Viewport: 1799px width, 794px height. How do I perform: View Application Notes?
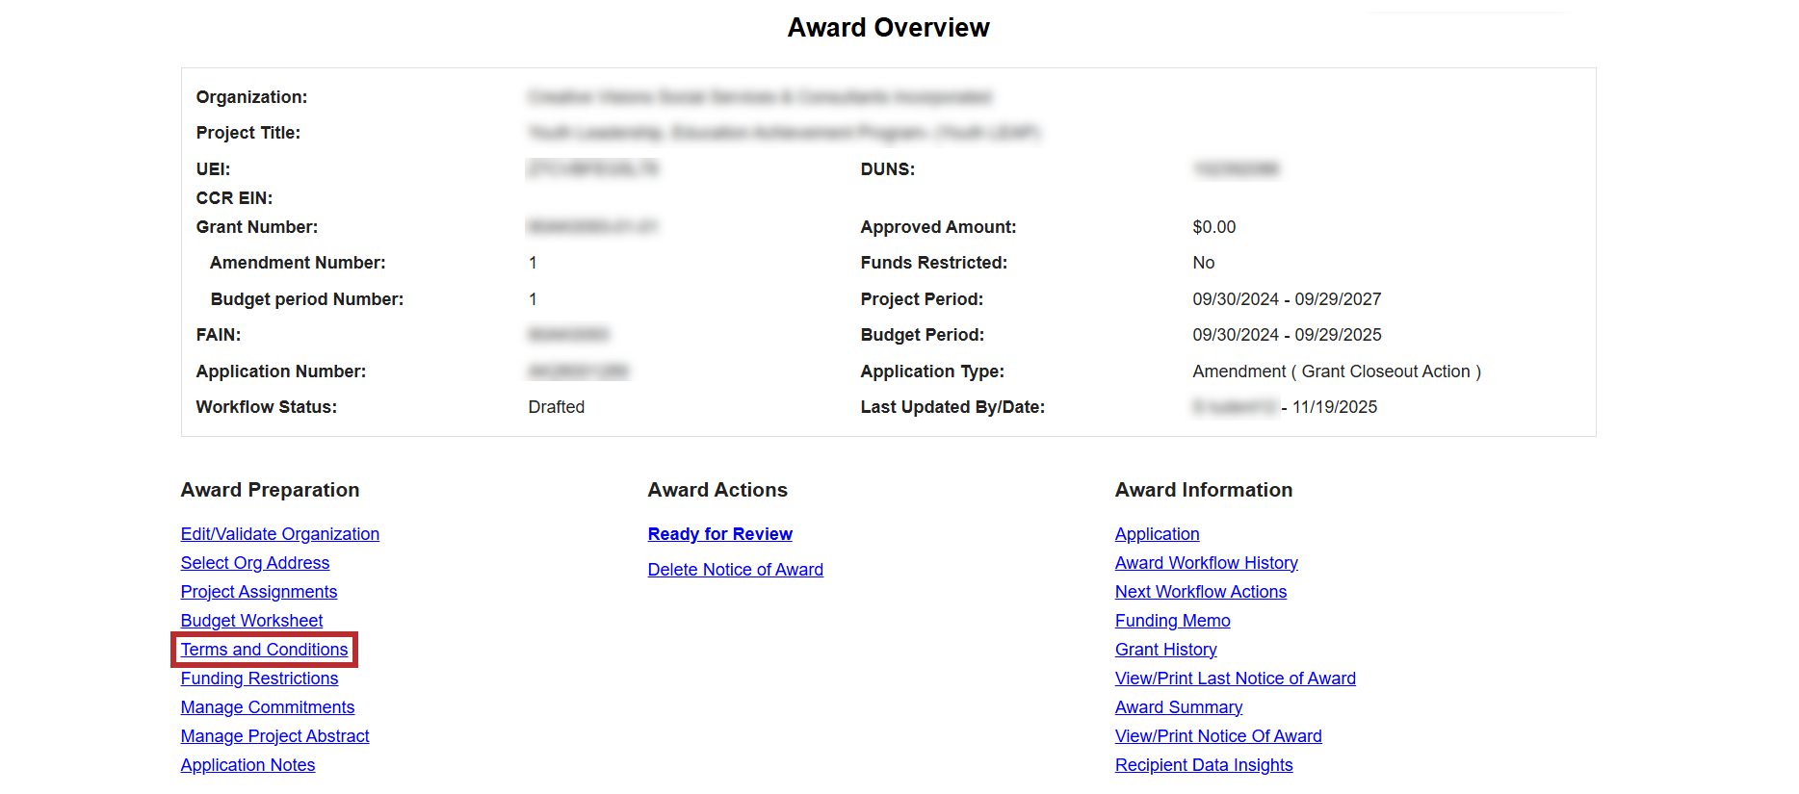(248, 765)
